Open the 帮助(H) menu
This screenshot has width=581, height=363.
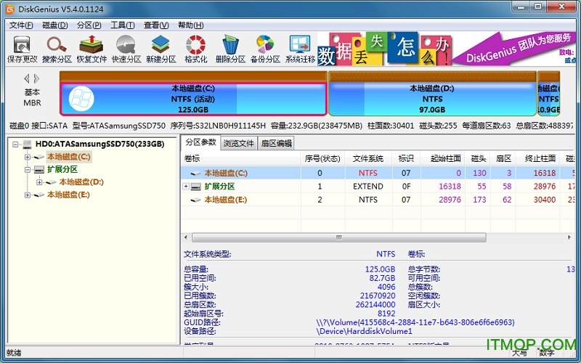click(x=190, y=25)
